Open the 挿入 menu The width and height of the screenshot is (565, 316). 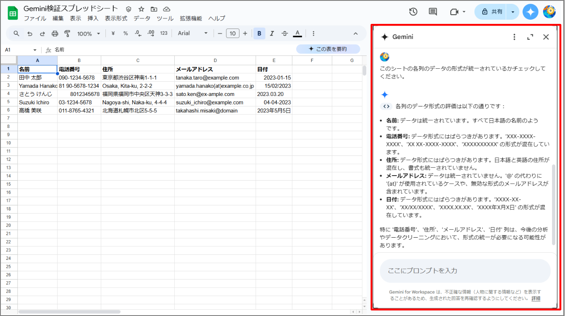point(93,18)
